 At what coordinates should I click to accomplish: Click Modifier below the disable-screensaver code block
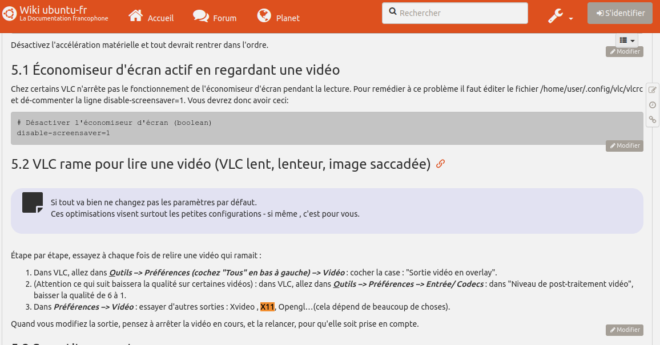tap(625, 146)
